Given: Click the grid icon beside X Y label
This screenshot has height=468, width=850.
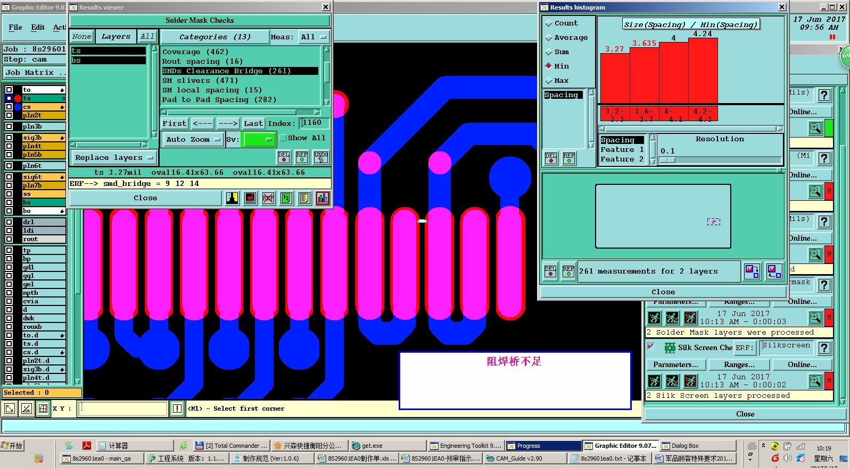Looking at the screenshot, I should pos(43,409).
